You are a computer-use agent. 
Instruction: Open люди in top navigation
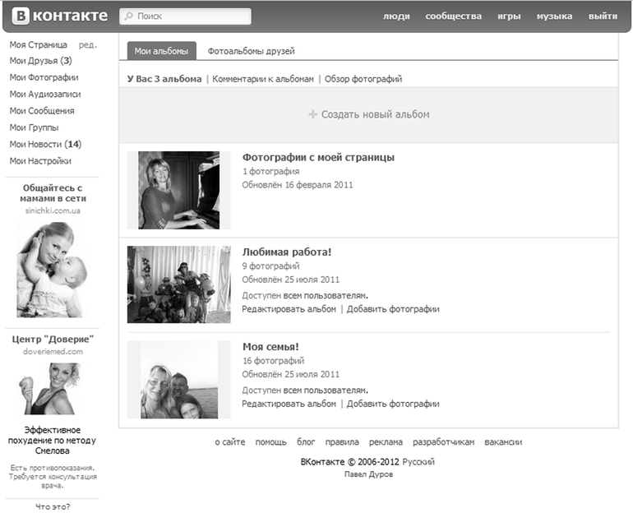coord(396,16)
